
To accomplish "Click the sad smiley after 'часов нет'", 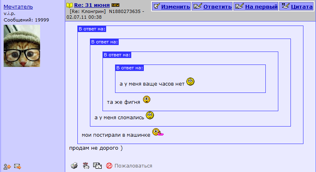I will coord(190,82).
